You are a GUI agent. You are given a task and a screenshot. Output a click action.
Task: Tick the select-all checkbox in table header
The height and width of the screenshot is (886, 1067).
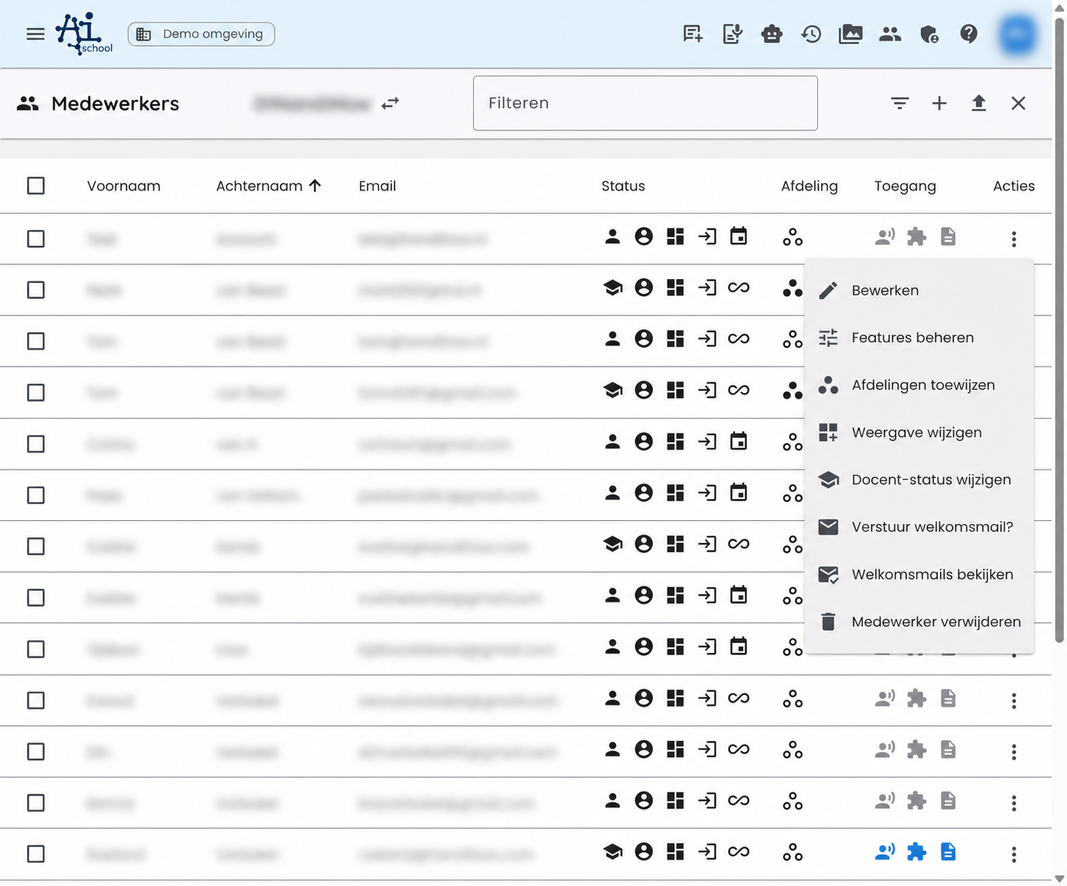pyautogui.click(x=36, y=186)
